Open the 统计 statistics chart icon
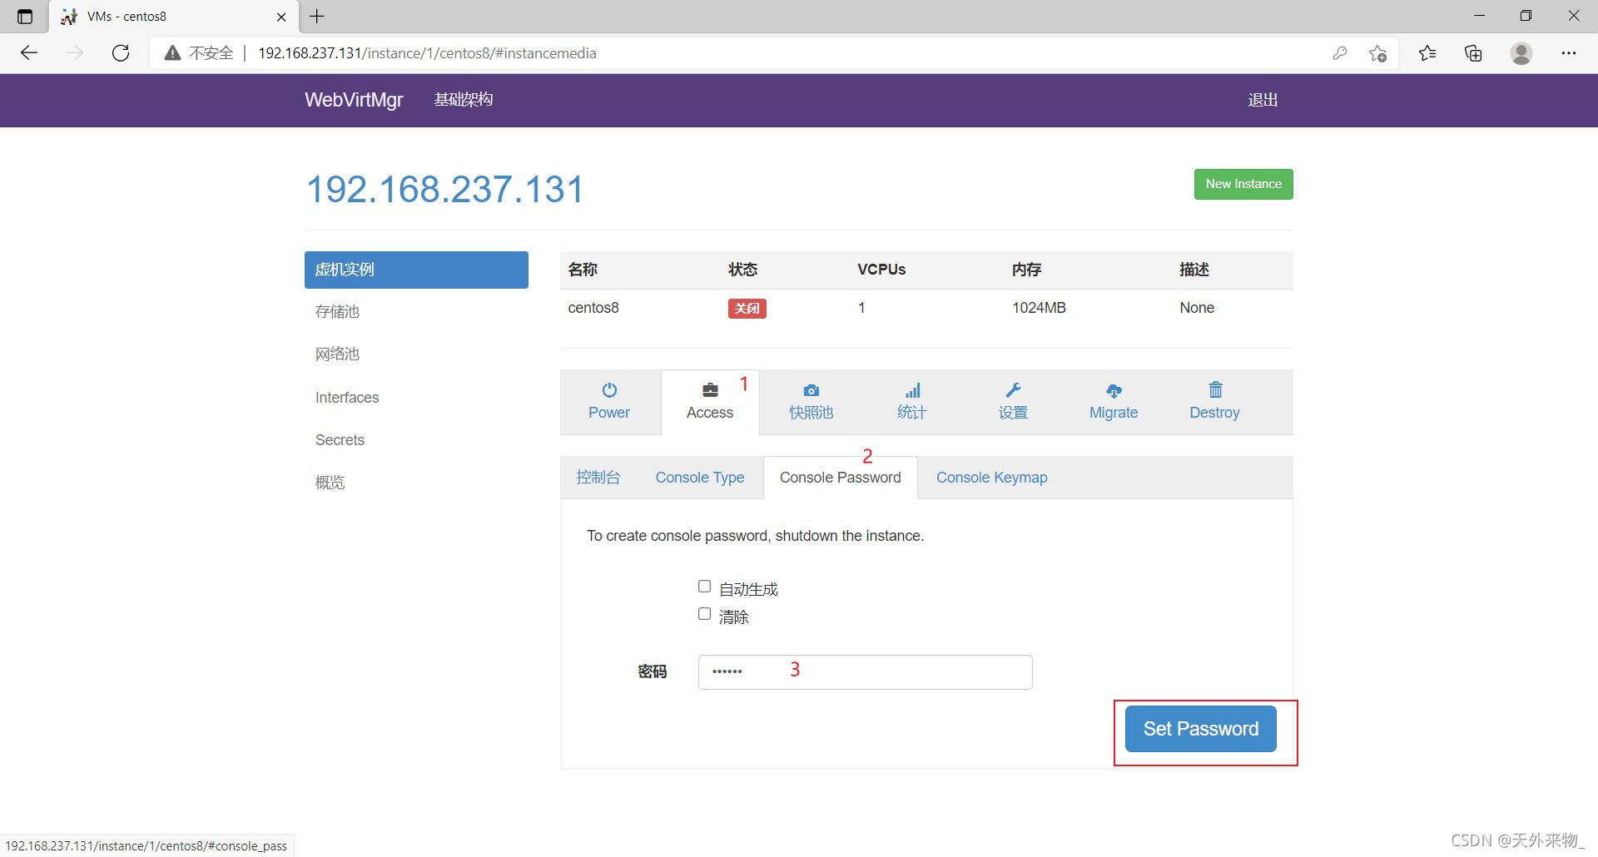The width and height of the screenshot is (1598, 857). click(912, 390)
